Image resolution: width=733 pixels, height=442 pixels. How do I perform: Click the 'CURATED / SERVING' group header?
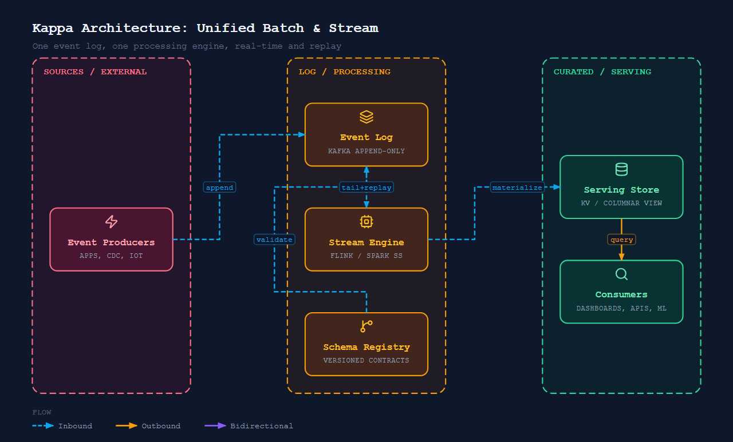(602, 72)
